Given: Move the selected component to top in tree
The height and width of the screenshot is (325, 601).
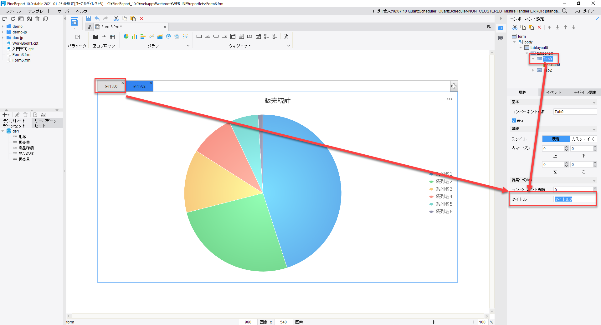Looking at the screenshot, I should [549, 27].
